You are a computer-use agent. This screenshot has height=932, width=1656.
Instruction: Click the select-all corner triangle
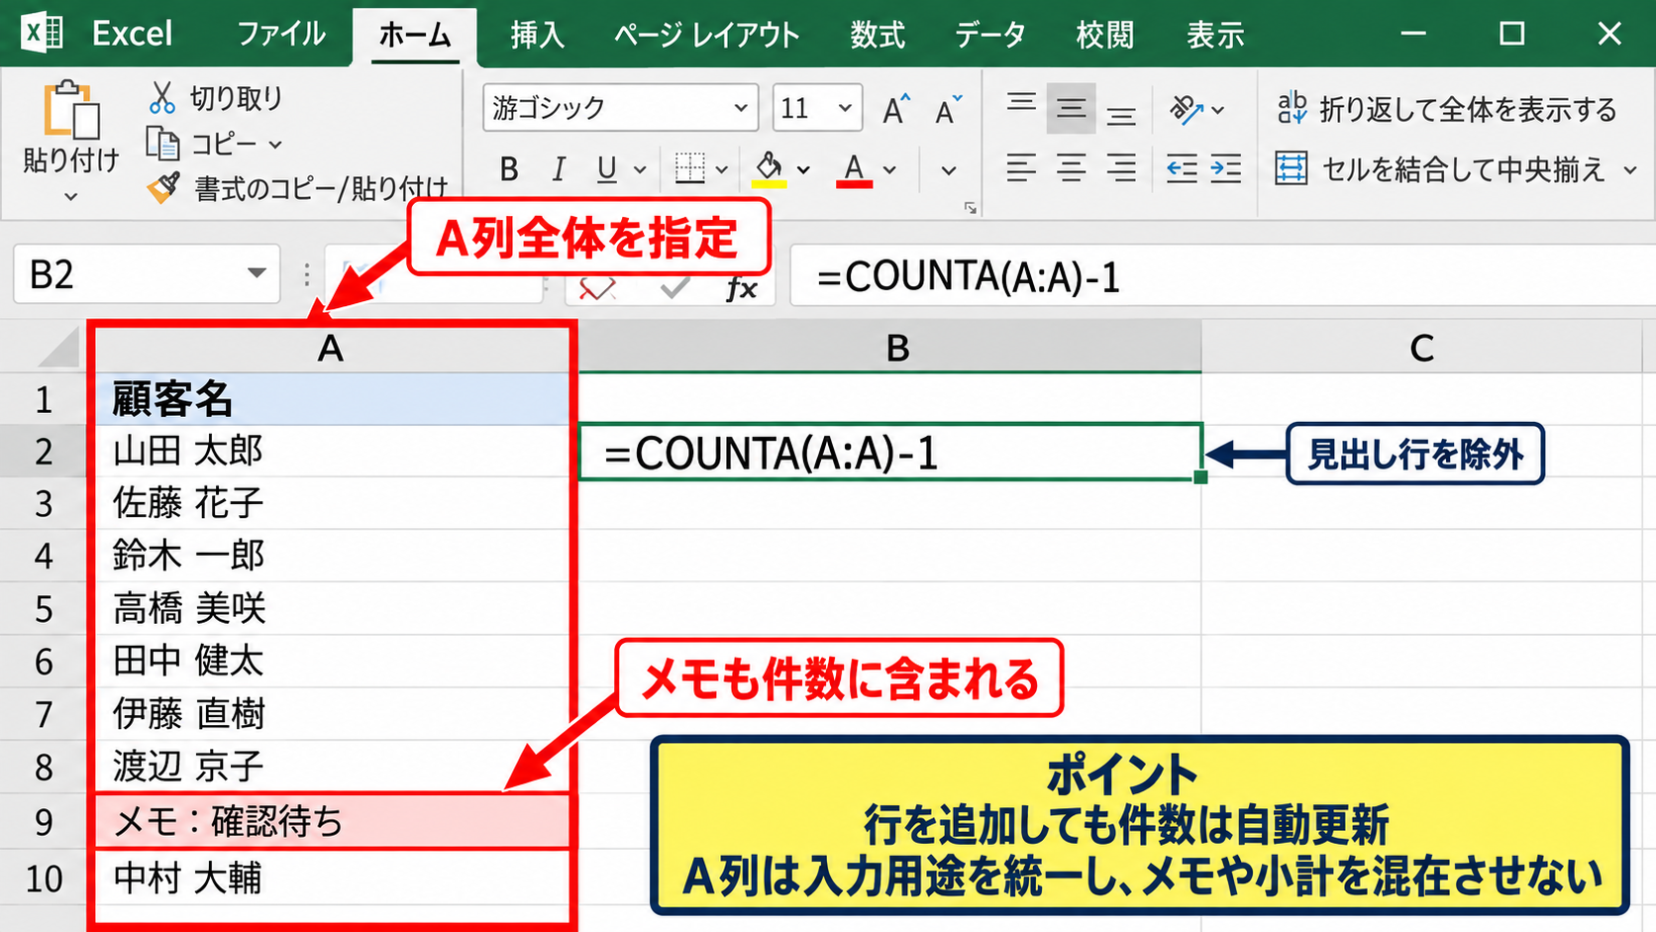point(56,348)
